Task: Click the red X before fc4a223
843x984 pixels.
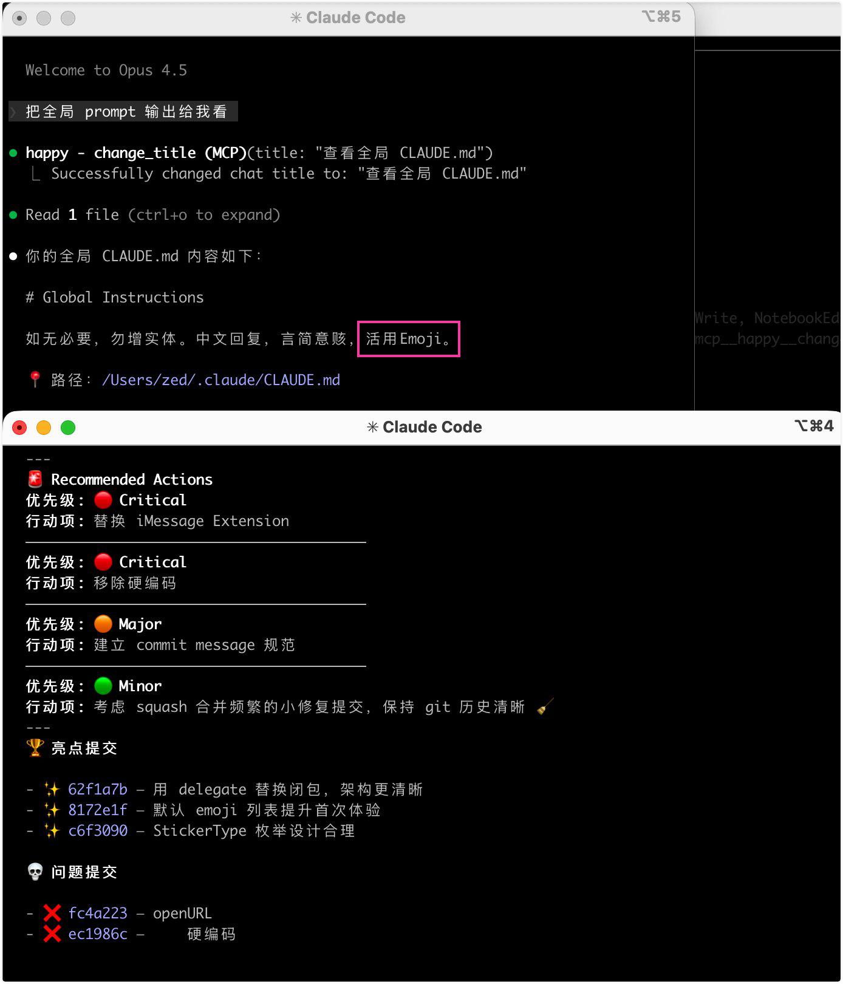Action: coord(52,913)
